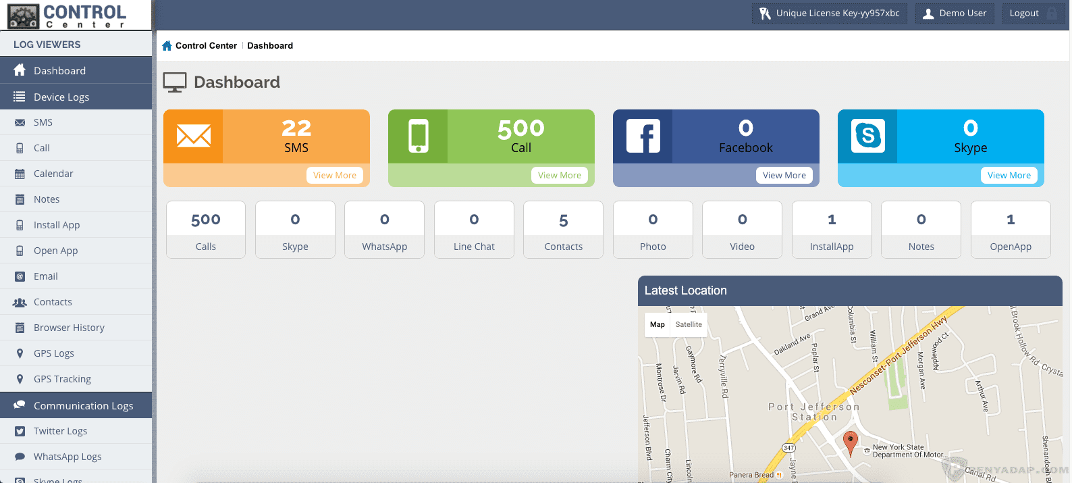Open the Demo User profile

955,14
